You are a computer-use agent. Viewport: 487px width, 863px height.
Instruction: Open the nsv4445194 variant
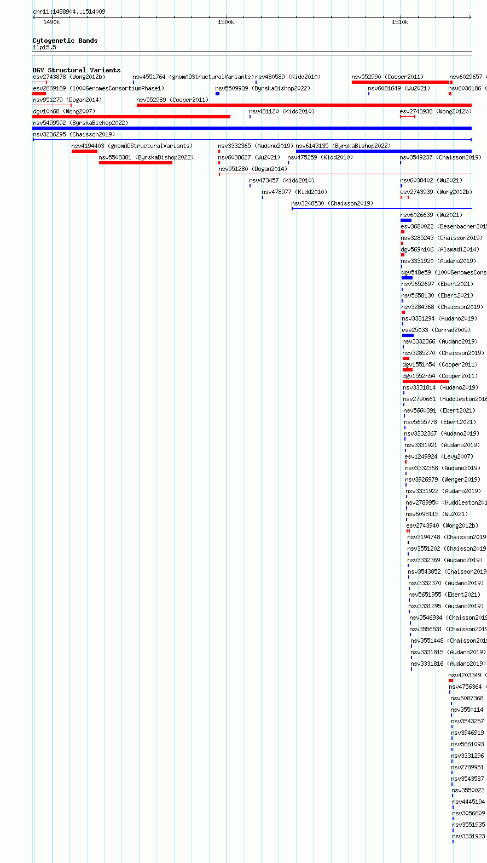469,802
